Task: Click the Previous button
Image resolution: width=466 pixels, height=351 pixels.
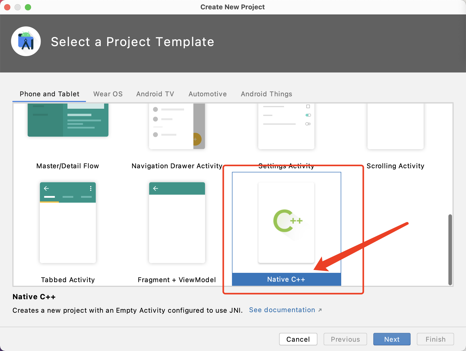Action: click(x=345, y=339)
